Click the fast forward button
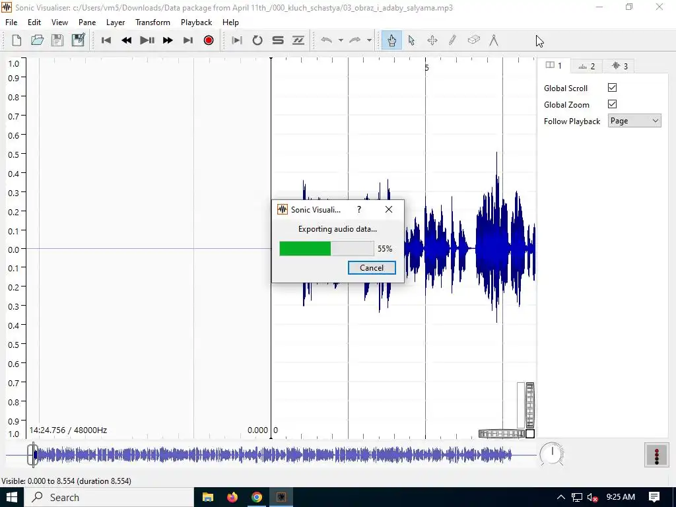 click(168, 40)
